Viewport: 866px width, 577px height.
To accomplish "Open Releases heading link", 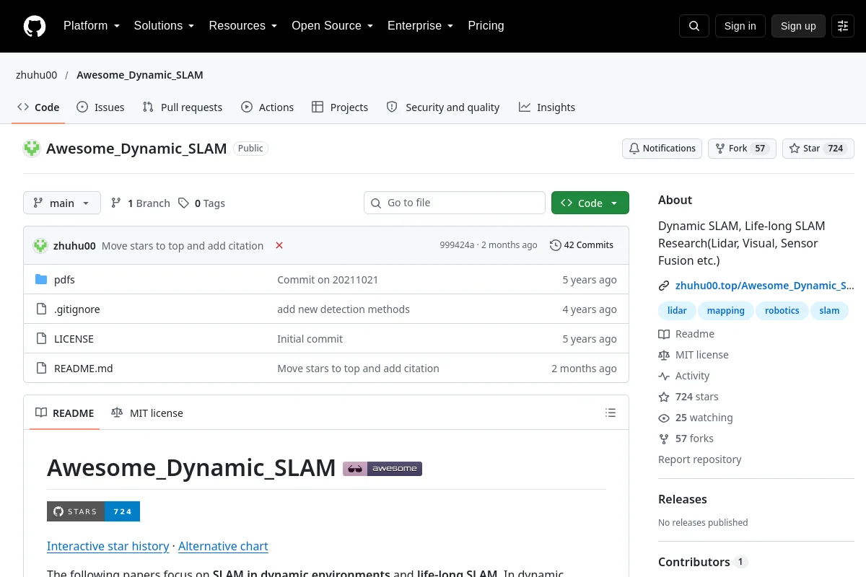I will 683,499.
